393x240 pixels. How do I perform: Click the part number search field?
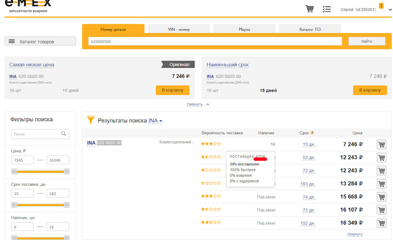click(215, 41)
